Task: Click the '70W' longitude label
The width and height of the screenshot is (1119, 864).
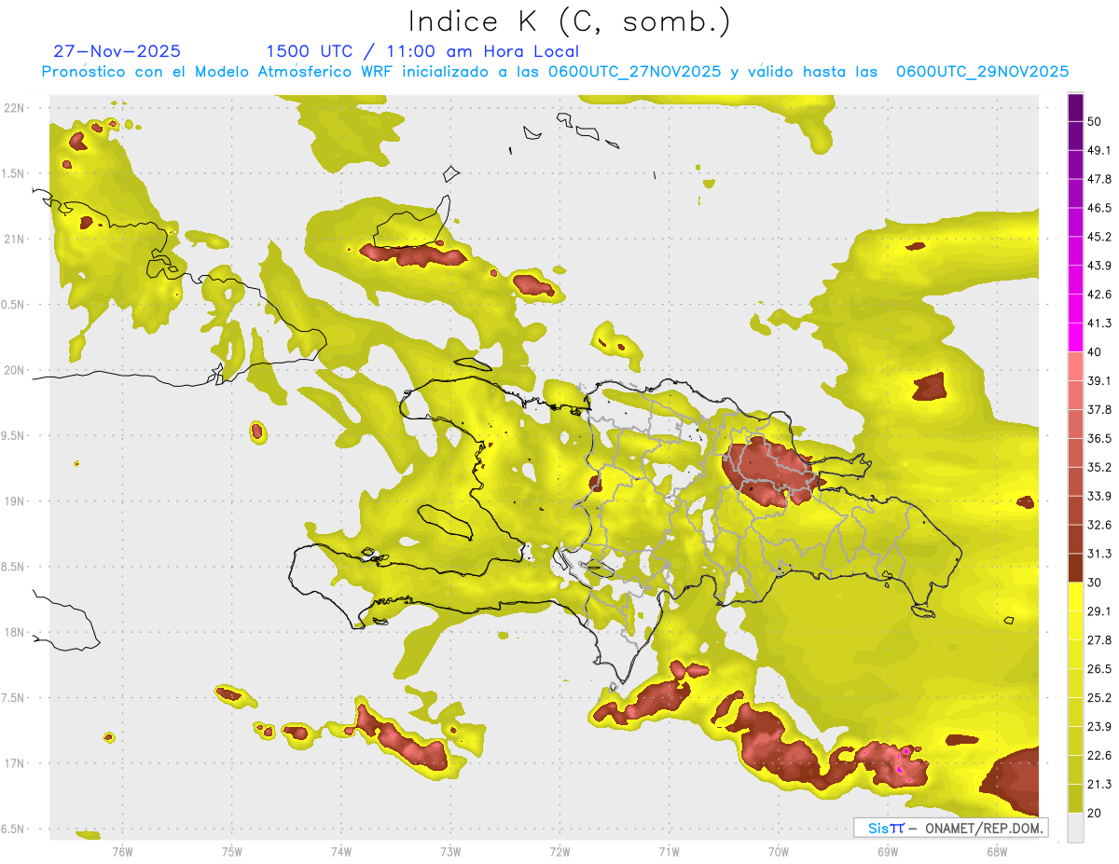Action: click(x=778, y=851)
